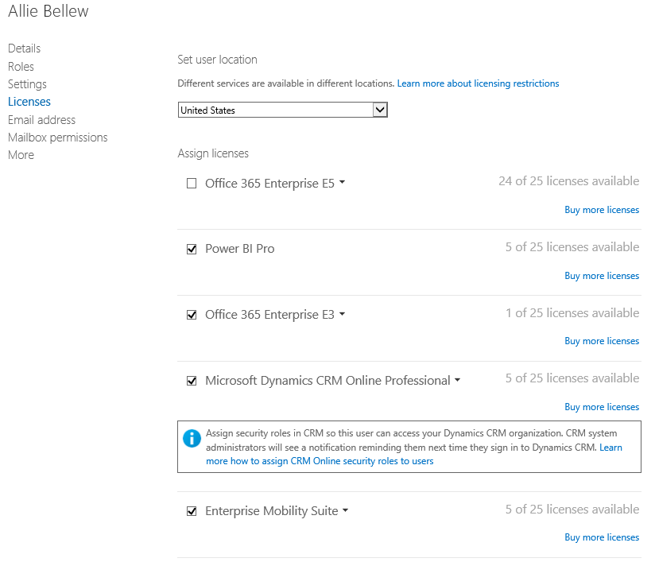Buy more licenses for Enterprise Mobility Suite
The image size is (655, 562).
pyautogui.click(x=602, y=537)
